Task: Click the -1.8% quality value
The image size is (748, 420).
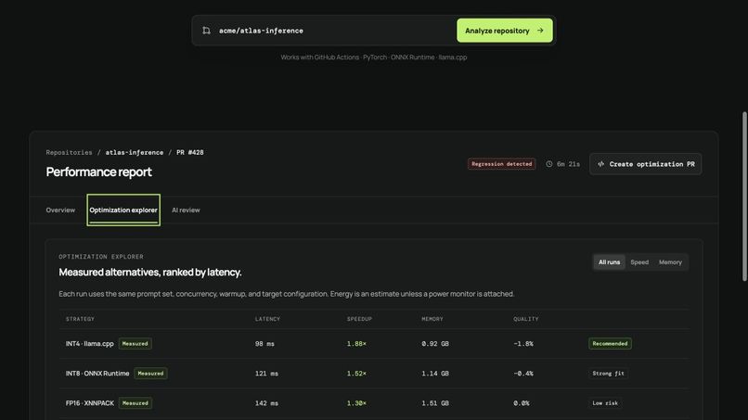Action: pyautogui.click(x=523, y=344)
